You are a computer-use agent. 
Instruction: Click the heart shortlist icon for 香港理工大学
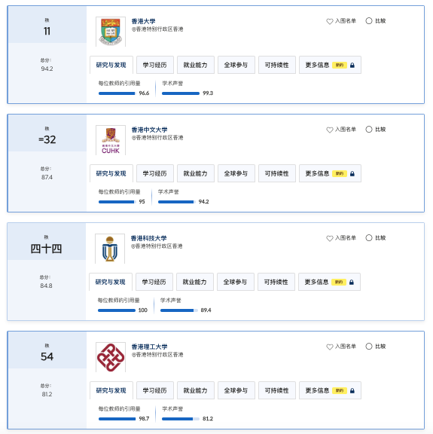tap(329, 347)
